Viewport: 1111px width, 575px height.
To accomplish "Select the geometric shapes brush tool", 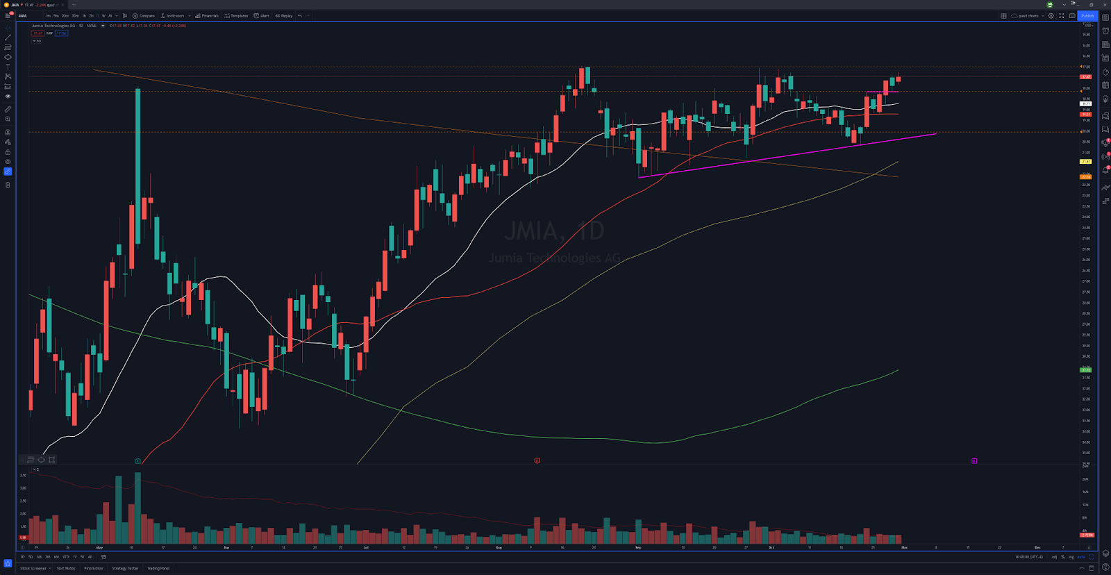I will tap(8, 57).
